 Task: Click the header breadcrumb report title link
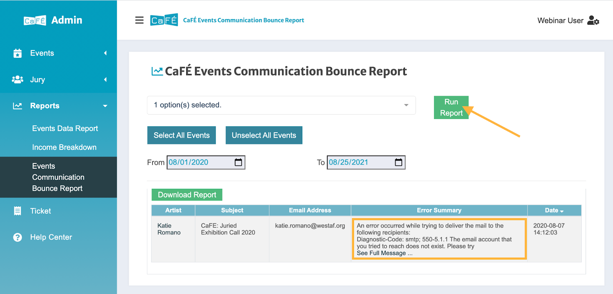[244, 20]
